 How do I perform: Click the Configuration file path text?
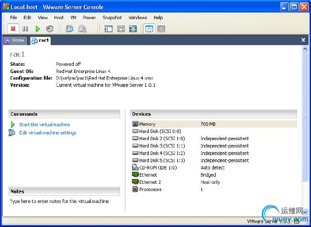click(104, 78)
